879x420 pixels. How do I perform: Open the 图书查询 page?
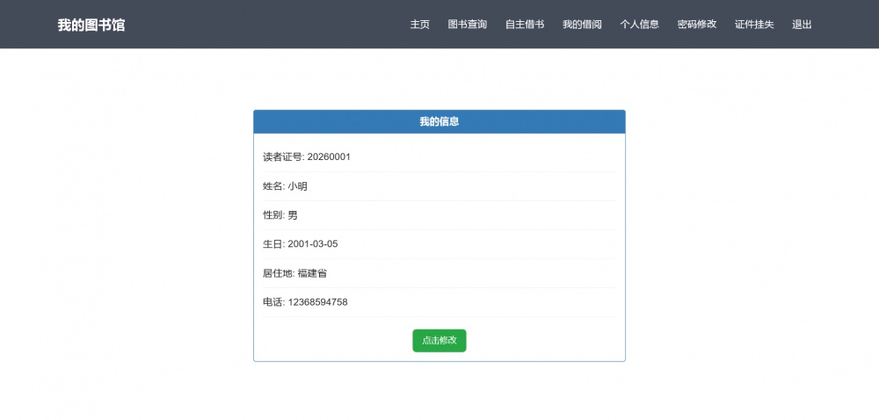point(467,25)
